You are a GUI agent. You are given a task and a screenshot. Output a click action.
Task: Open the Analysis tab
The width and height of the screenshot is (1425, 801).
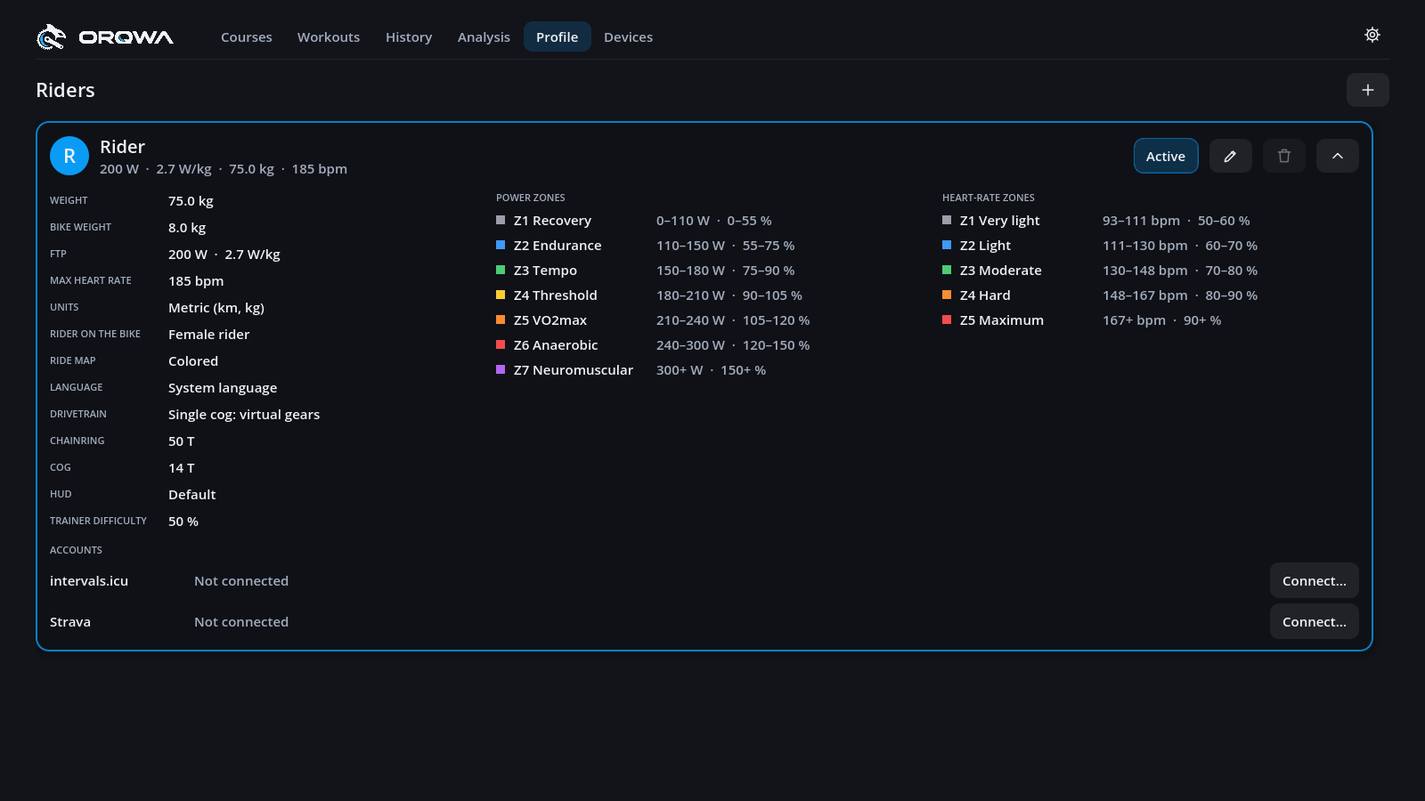point(484,36)
